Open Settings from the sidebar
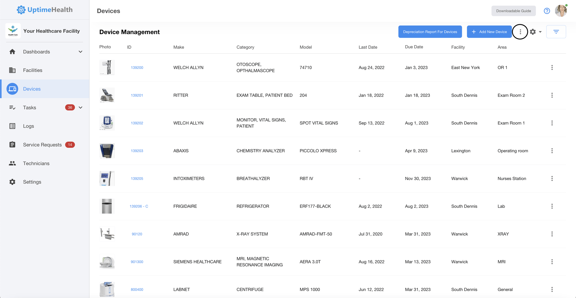The height and width of the screenshot is (298, 576). pos(32,182)
